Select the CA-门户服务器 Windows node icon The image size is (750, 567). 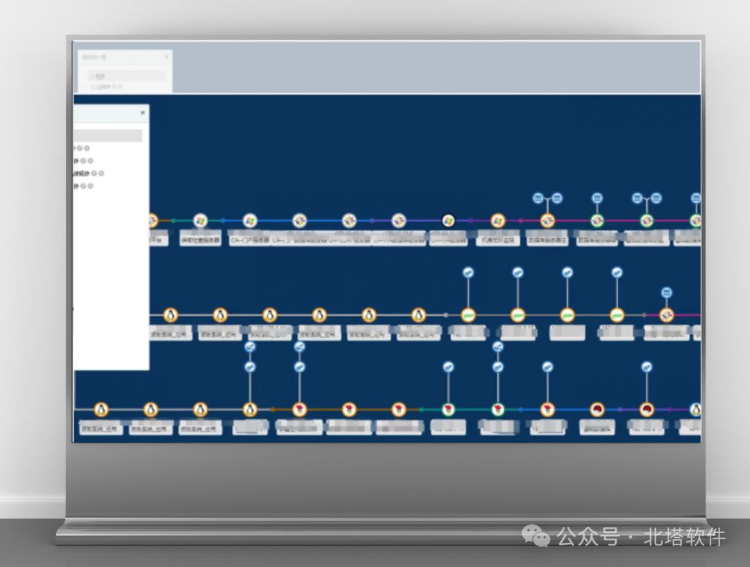pyautogui.click(x=250, y=221)
